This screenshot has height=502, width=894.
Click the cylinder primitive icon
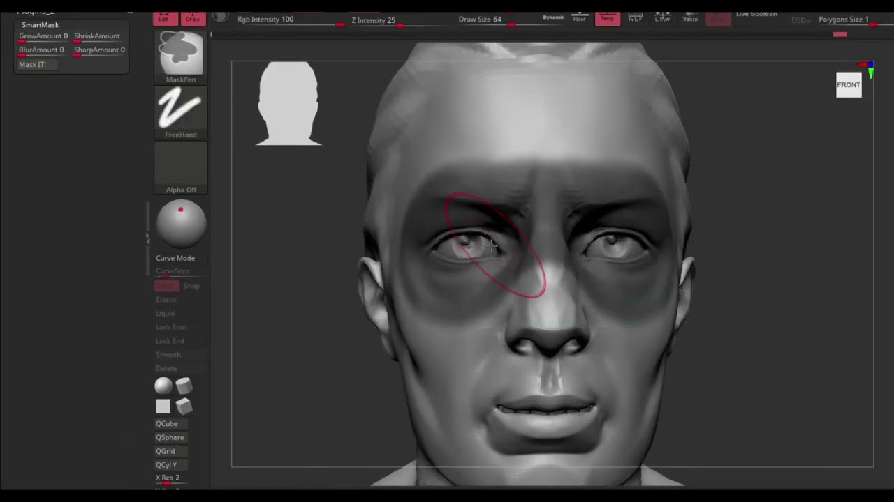pos(184,386)
